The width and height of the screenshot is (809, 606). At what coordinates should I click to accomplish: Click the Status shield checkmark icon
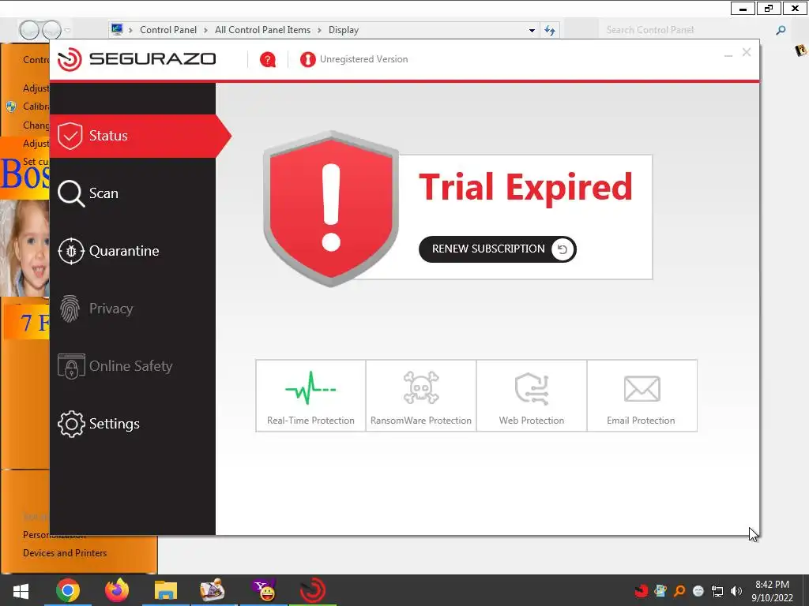click(x=70, y=136)
